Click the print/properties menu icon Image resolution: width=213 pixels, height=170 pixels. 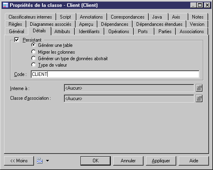click(40, 161)
